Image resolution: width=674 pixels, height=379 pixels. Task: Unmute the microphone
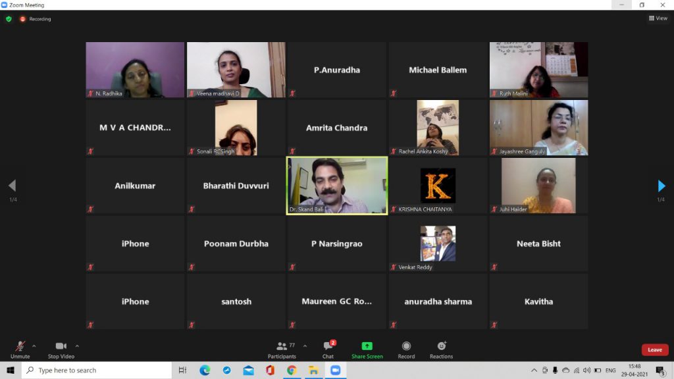click(x=20, y=349)
